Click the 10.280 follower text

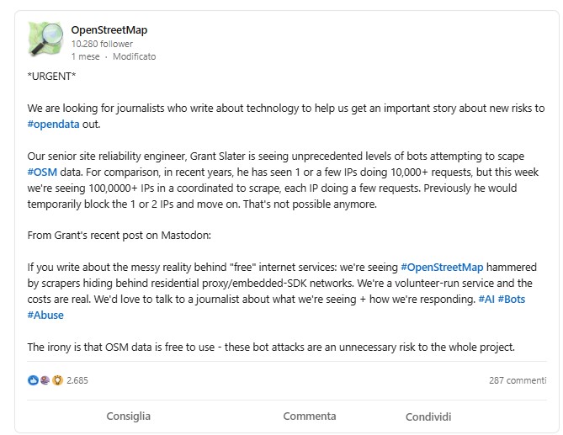(102, 44)
